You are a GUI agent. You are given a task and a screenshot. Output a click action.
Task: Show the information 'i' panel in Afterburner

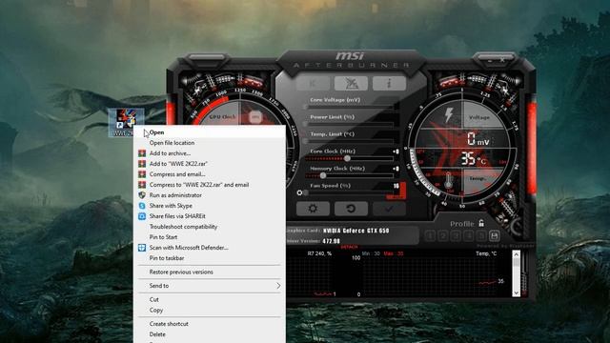(389, 83)
